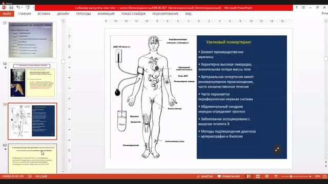328x184 pixels.
Task: Click zoom out minus button
Action: tap(282, 176)
